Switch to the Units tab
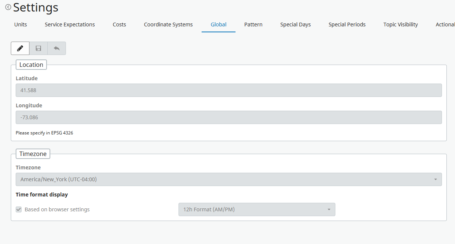 [x=20, y=25]
